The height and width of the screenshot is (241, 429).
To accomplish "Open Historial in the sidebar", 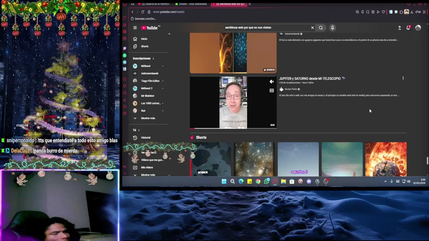I will [x=145, y=138].
